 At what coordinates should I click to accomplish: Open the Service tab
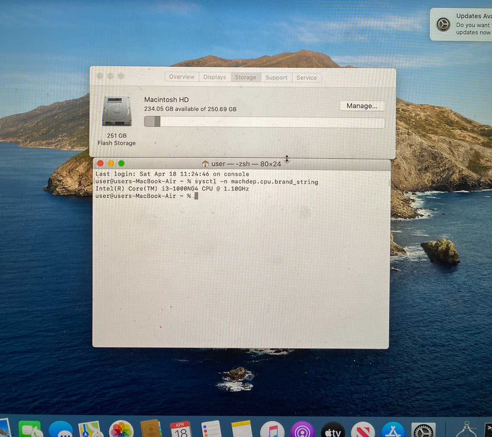point(307,78)
